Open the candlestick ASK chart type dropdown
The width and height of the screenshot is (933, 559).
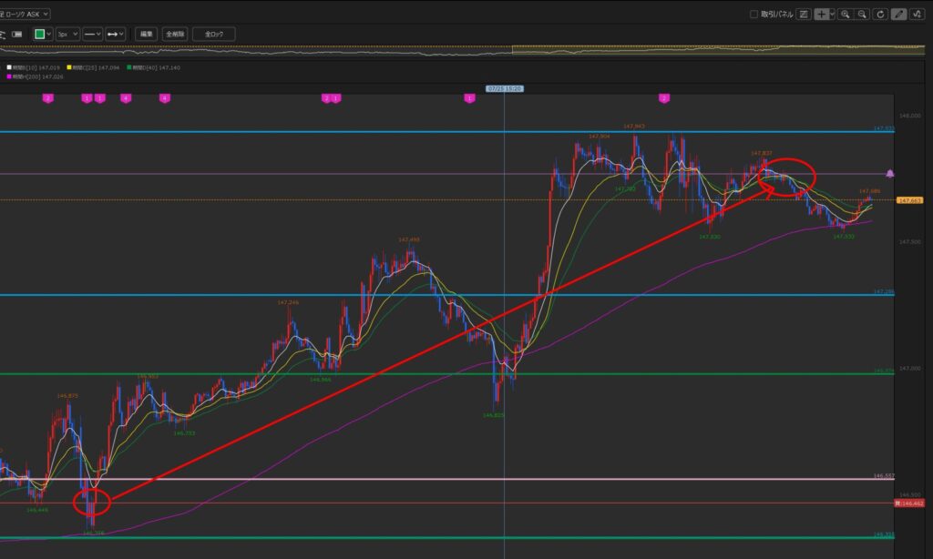25,14
